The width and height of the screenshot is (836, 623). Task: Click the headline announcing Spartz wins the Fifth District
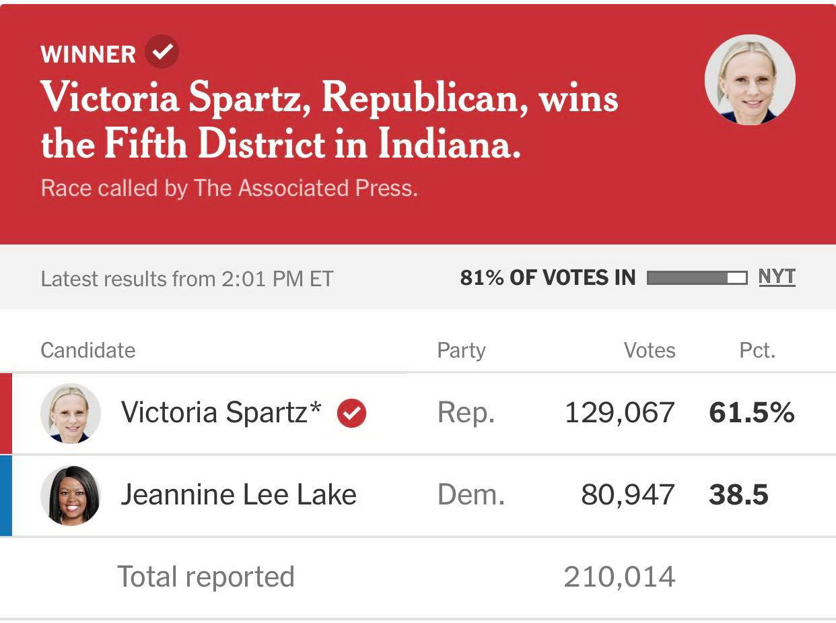(329, 121)
